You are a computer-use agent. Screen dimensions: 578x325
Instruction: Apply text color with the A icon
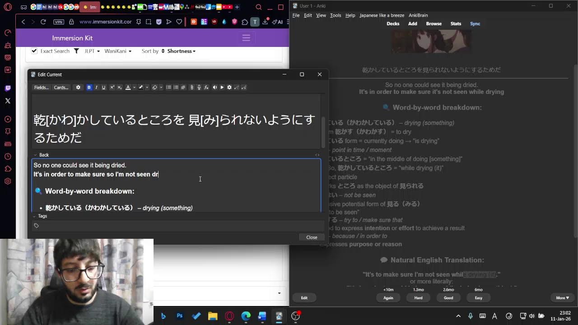128,88
